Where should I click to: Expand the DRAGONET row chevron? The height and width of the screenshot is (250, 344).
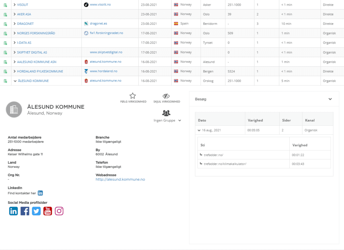point(14,24)
